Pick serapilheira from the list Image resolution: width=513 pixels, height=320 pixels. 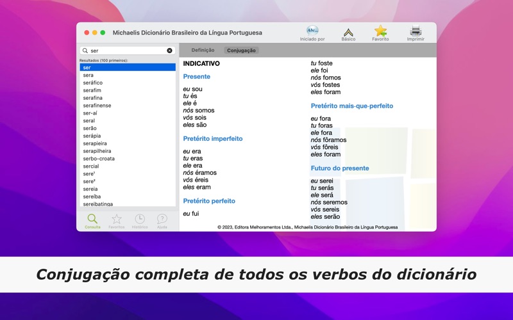pos(128,151)
